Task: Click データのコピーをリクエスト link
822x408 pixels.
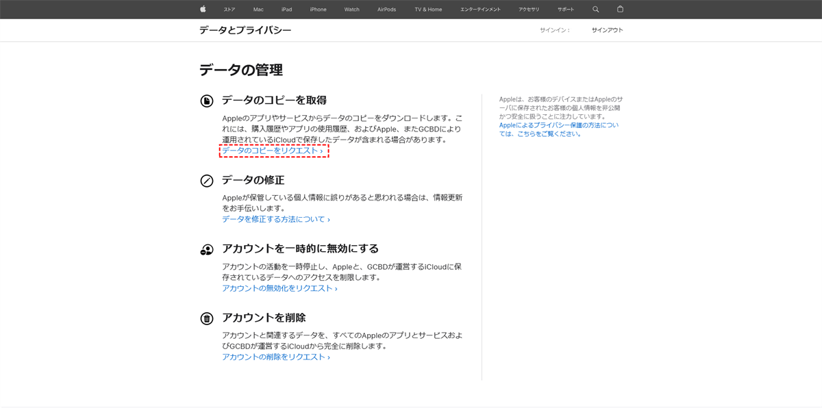Action: tap(272, 151)
